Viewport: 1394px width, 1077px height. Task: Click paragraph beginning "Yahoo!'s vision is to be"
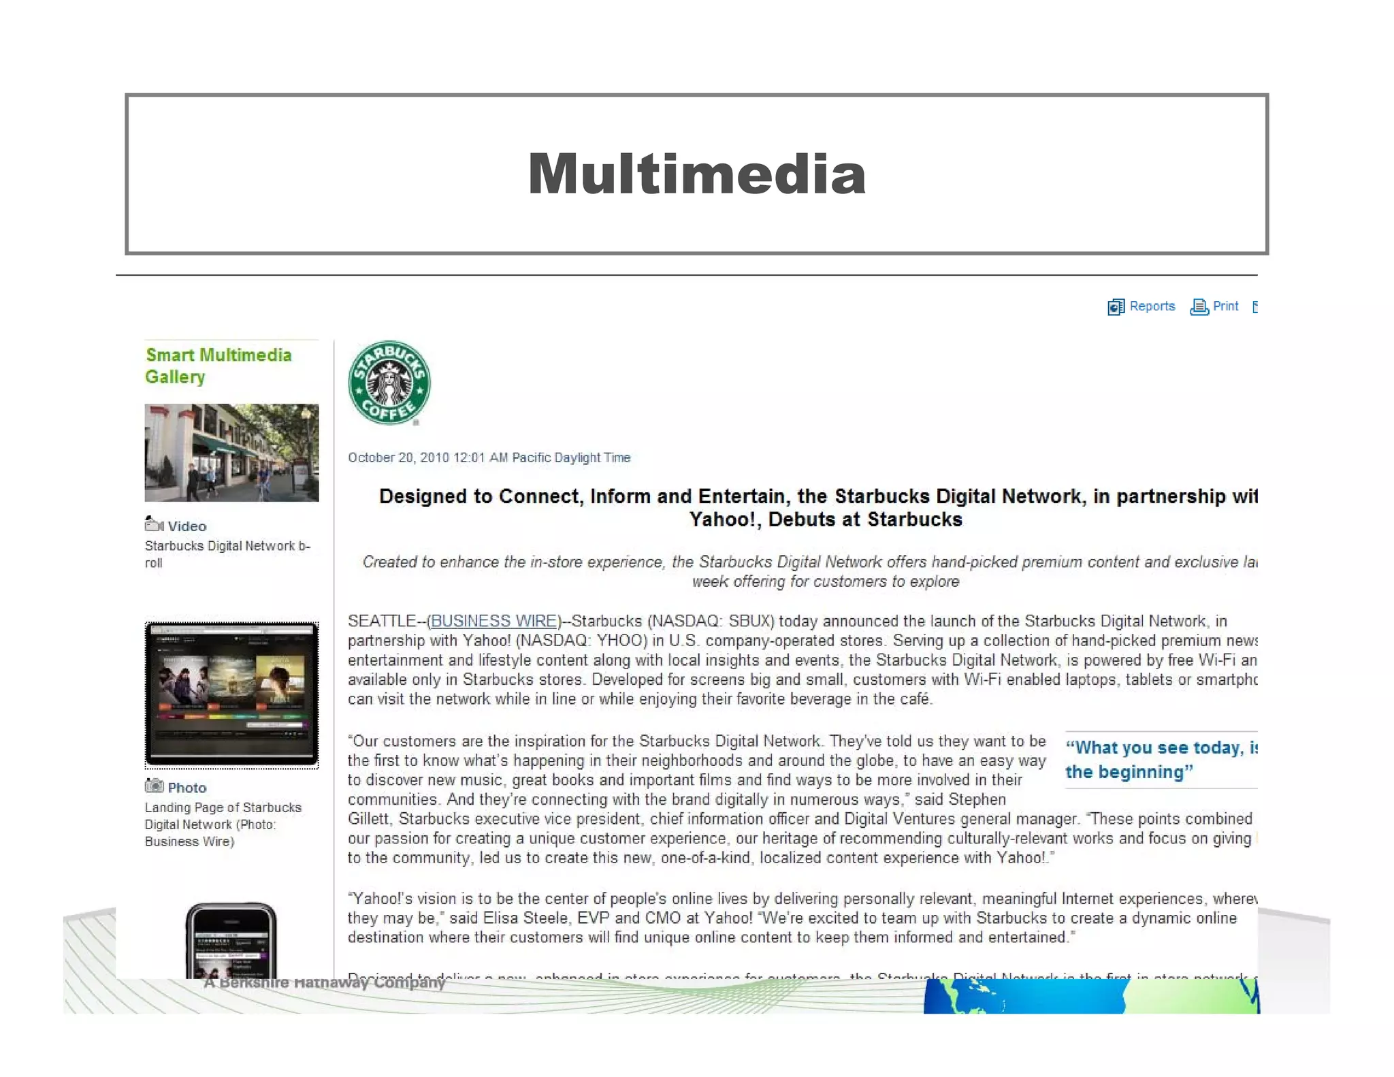click(x=803, y=918)
